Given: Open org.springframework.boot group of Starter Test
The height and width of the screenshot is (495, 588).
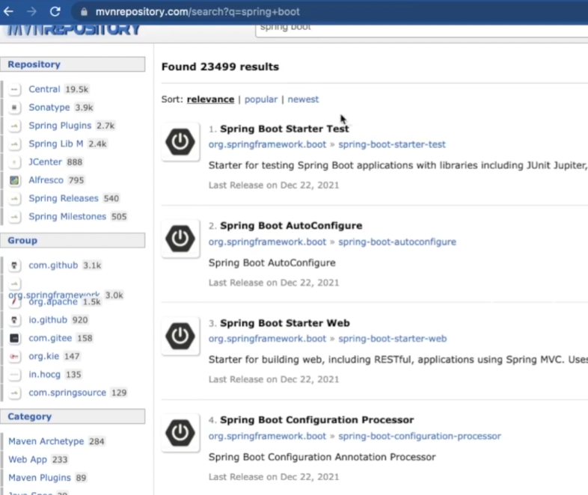Looking at the screenshot, I should [267, 144].
